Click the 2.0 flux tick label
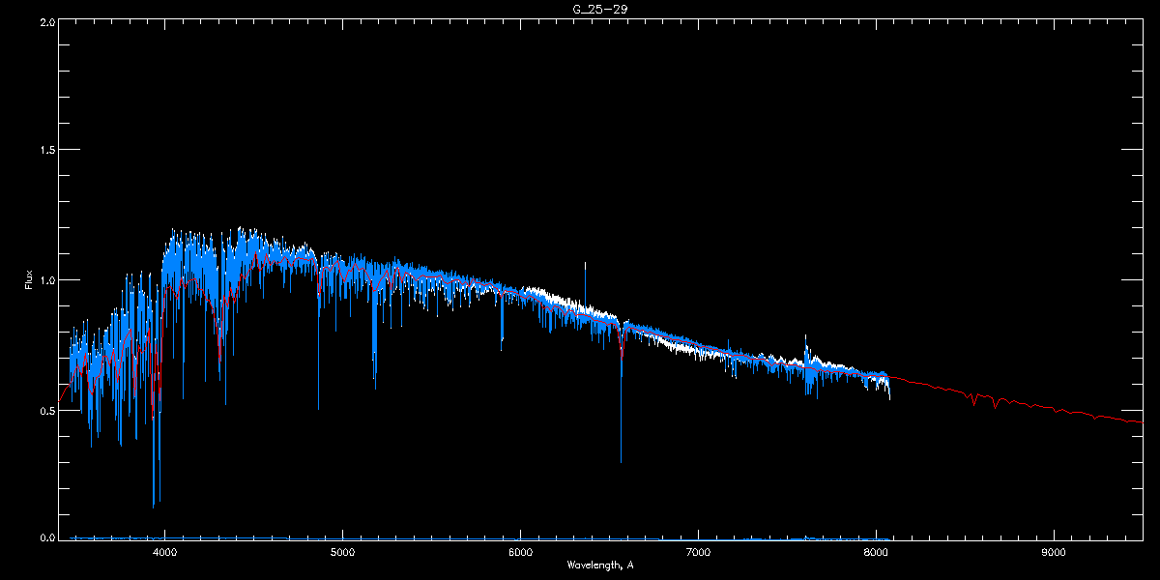The width and height of the screenshot is (1160, 580). (46, 20)
